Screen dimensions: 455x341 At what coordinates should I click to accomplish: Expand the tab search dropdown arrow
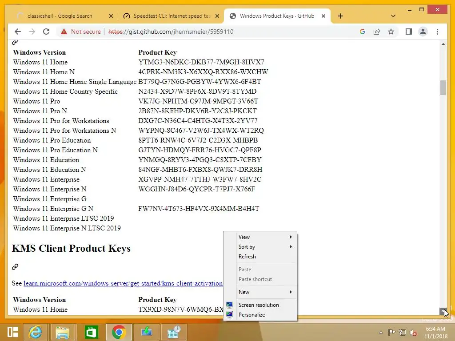coord(393,16)
